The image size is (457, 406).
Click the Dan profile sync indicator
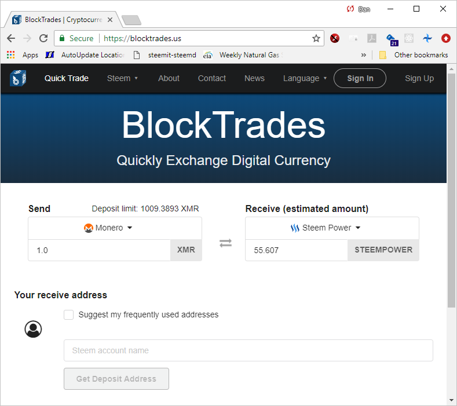[x=358, y=9]
